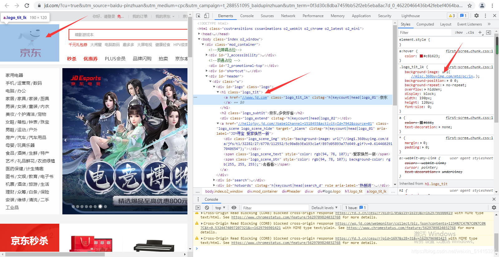
Task: Select div#header in the breadcrumb
Action: tap(291, 191)
